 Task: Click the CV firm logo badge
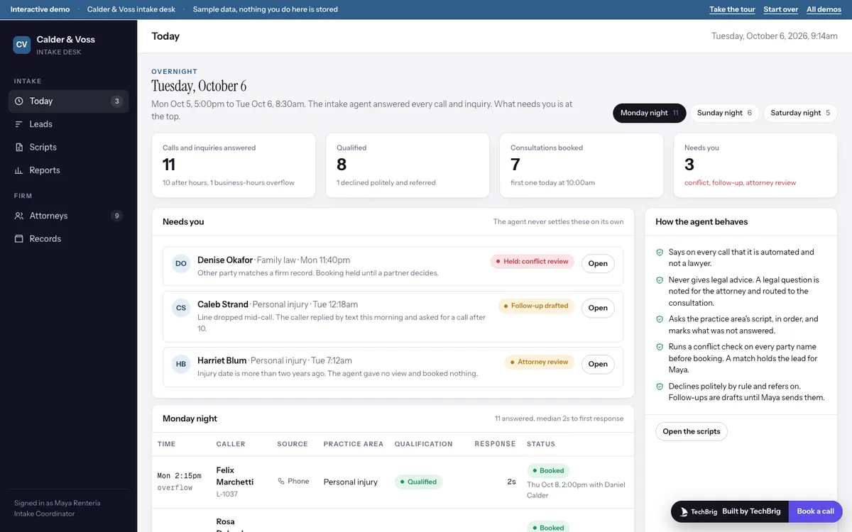click(22, 45)
